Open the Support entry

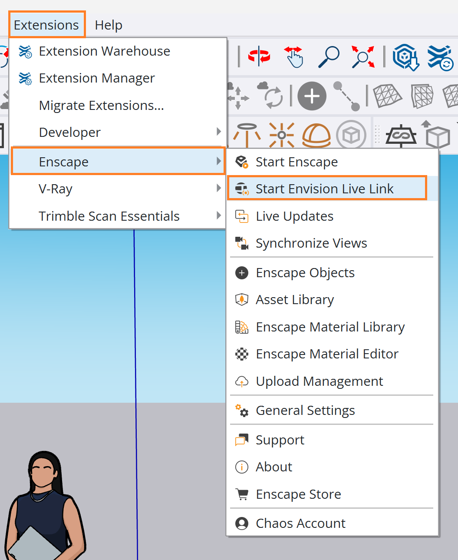[332, 440]
